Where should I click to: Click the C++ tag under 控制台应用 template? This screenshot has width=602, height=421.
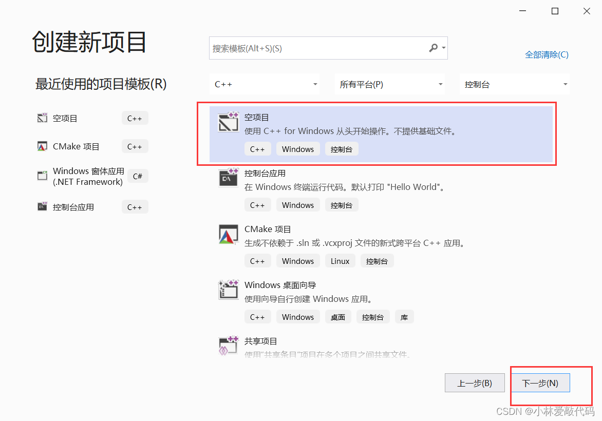coord(258,205)
